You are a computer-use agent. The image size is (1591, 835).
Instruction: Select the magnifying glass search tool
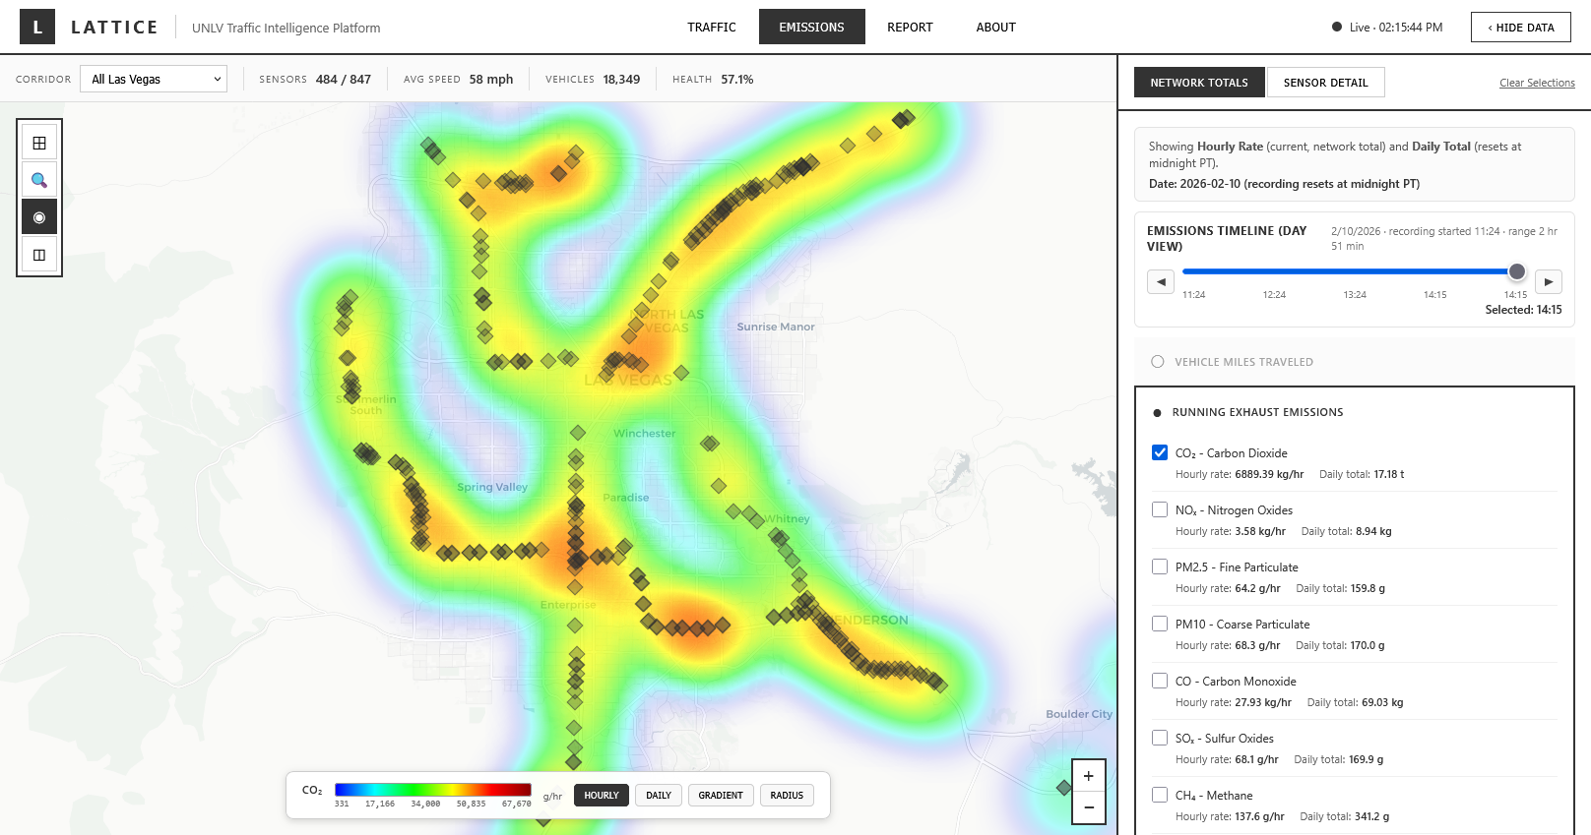[x=39, y=180]
